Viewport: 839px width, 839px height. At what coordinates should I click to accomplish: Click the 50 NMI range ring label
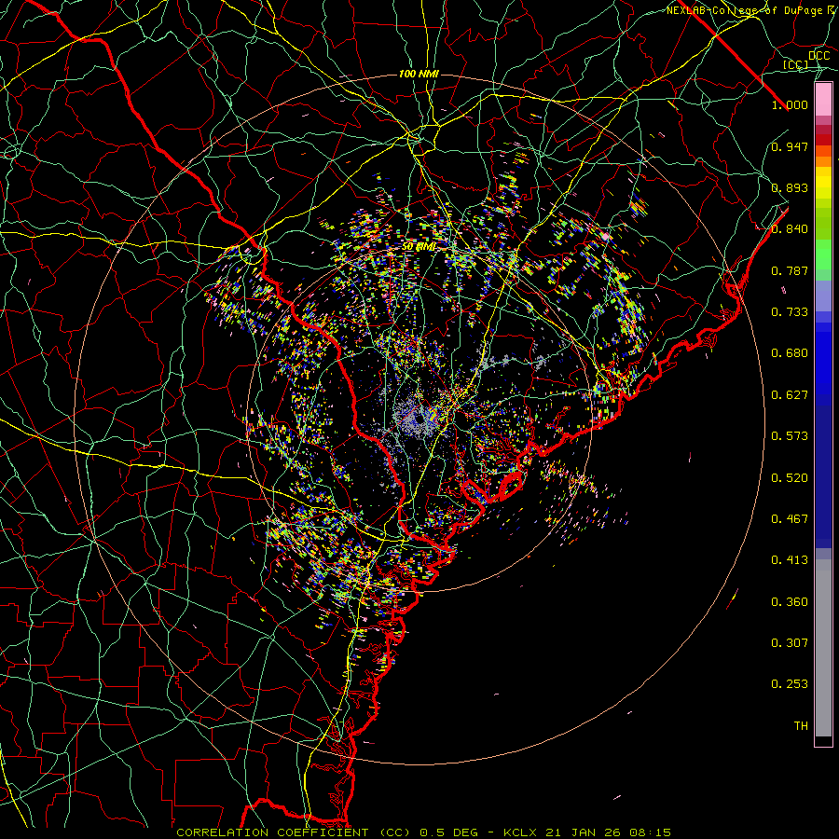click(419, 247)
